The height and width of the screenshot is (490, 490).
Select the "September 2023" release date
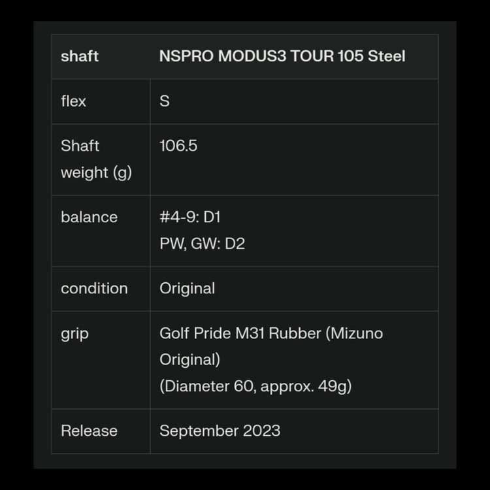point(220,431)
